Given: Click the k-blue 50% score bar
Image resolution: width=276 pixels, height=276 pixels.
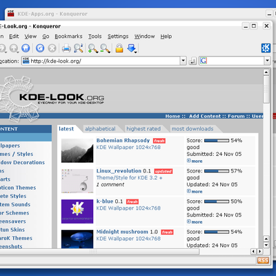Looking at the screenshot, I should pos(217,201).
